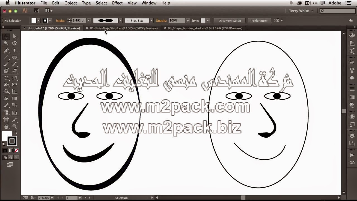This screenshot has height=201, width=357.
Task: Select the Type tool
Action: pos(15,51)
